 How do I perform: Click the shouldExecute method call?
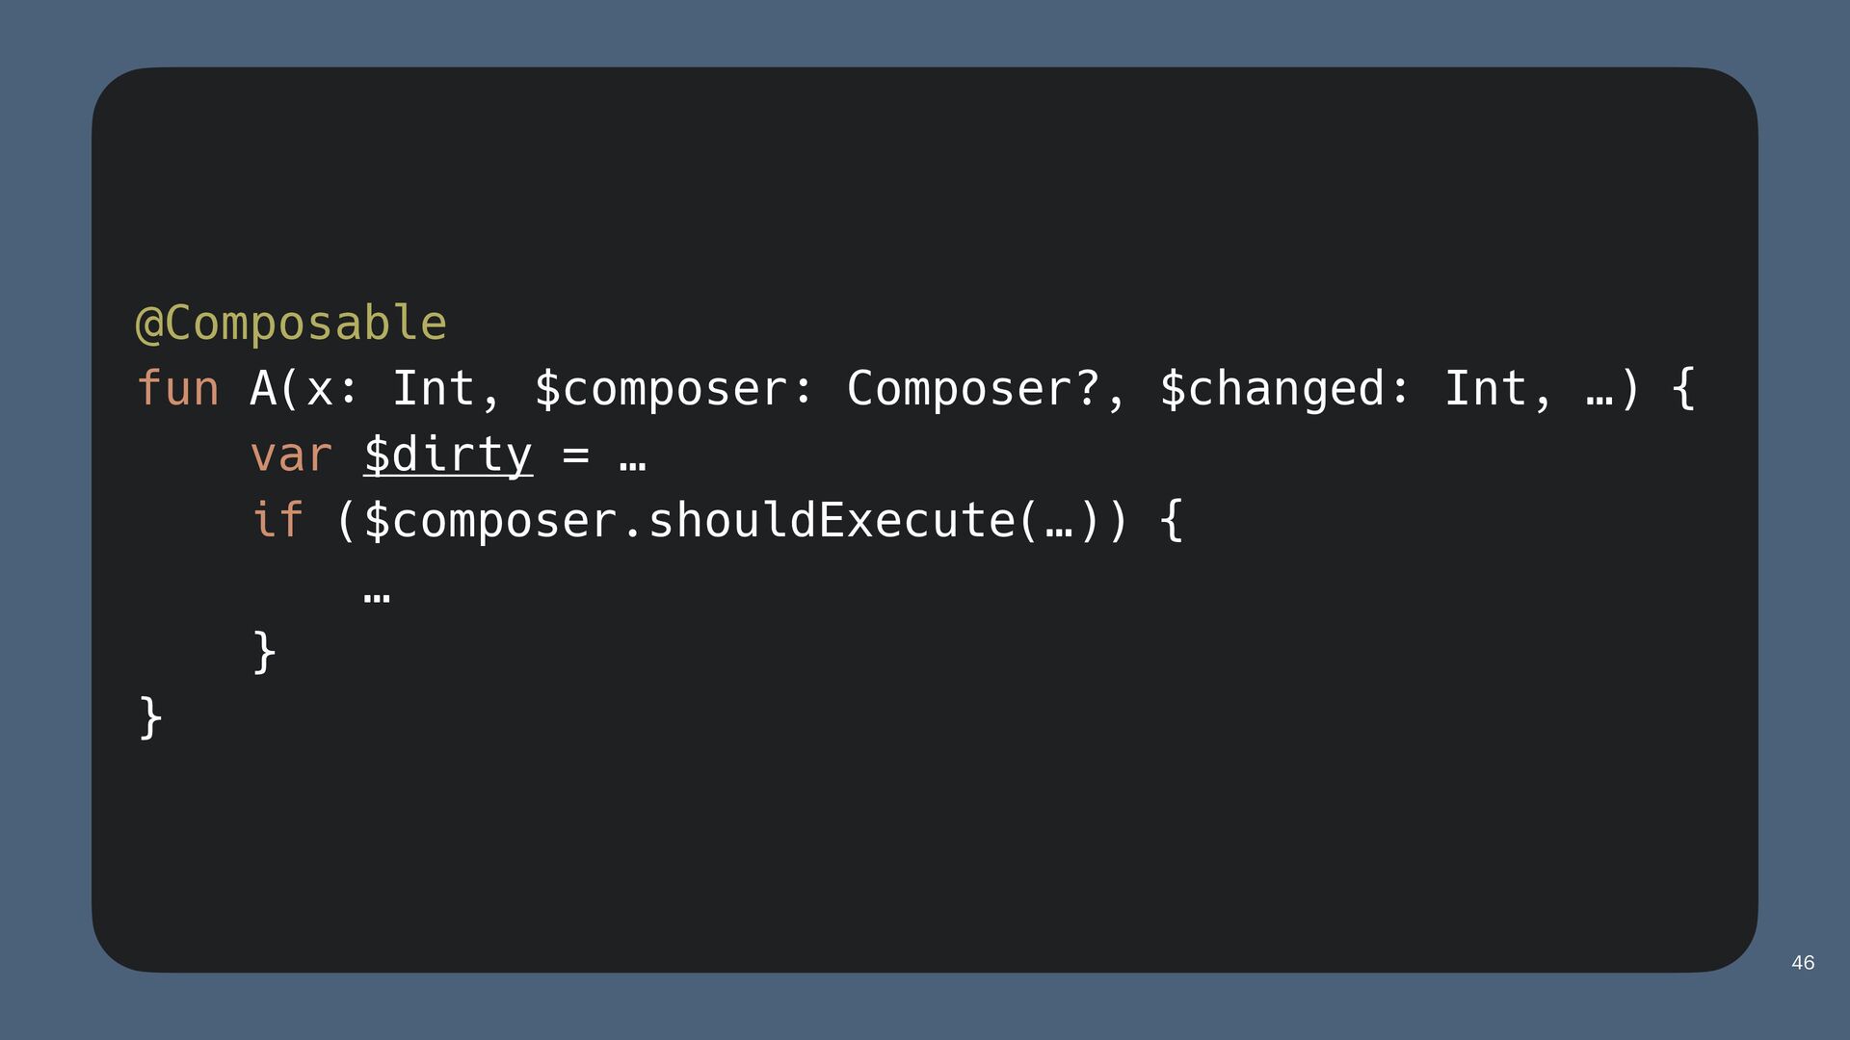[x=831, y=520]
